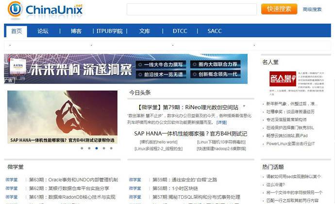Click banner tag 创新概念领先一代

[216, 74]
